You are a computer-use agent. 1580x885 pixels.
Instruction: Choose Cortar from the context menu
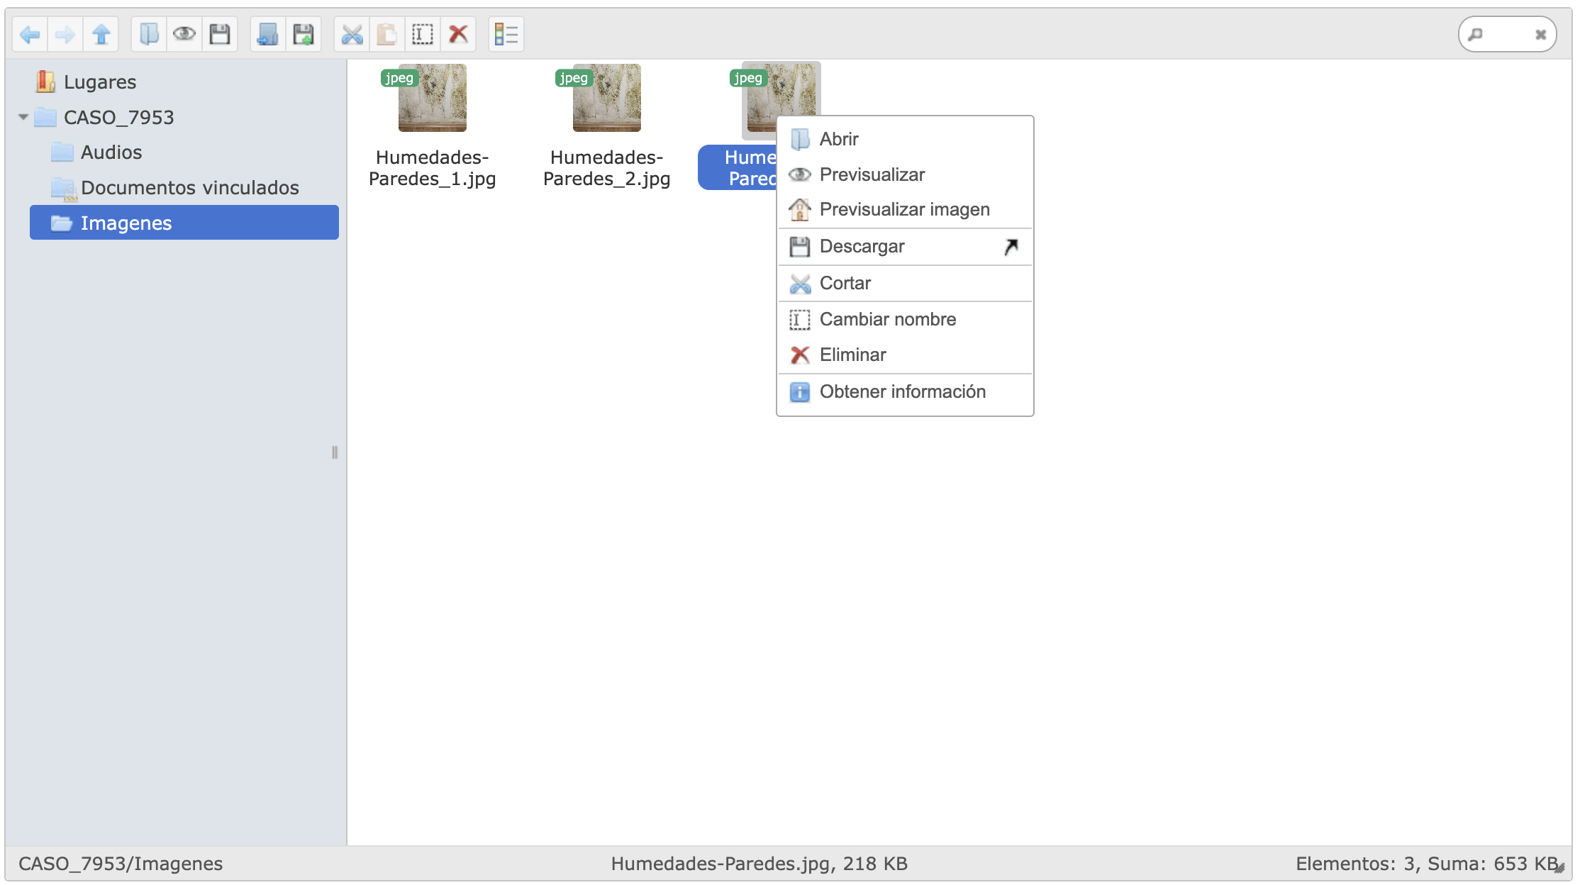[x=905, y=284]
